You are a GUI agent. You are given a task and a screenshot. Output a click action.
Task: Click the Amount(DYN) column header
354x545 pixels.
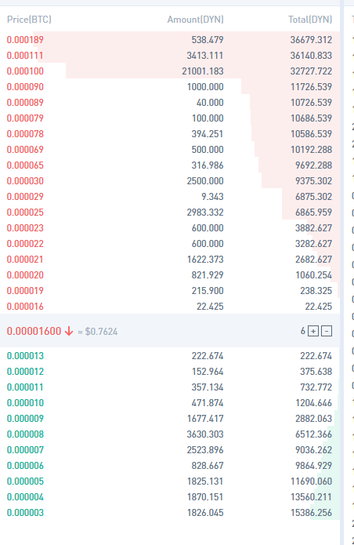[195, 20]
